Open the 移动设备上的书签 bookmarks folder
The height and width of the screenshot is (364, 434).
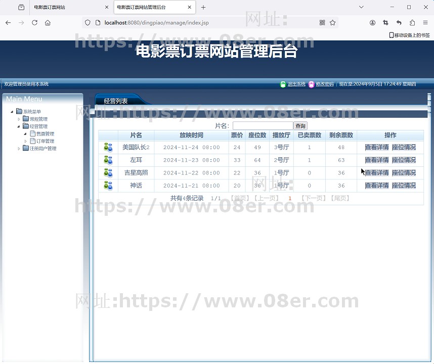click(x=410, y=35)
